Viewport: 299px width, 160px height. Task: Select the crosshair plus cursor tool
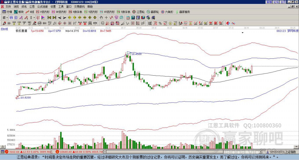tap(106, 18)
